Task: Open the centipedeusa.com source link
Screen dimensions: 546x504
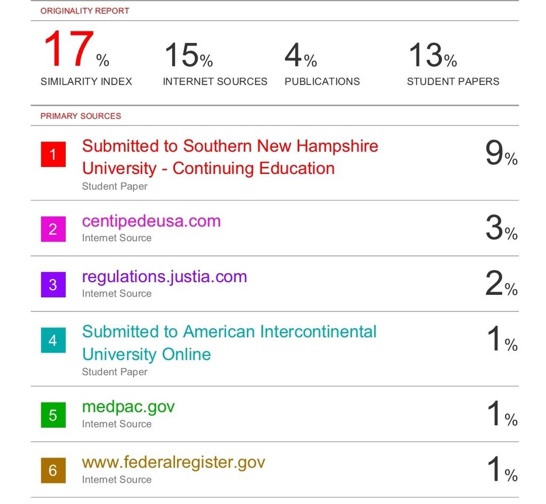Action: 151,221
